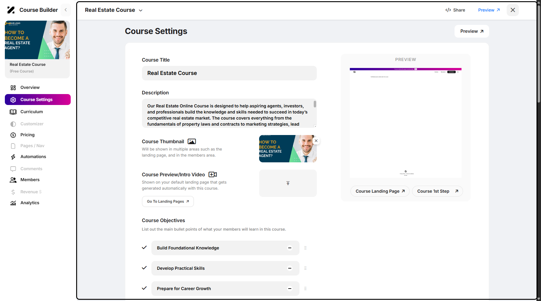Screen dimensions: 541x301
Task: Click the Course Settings gear icon
Action: 13,100
